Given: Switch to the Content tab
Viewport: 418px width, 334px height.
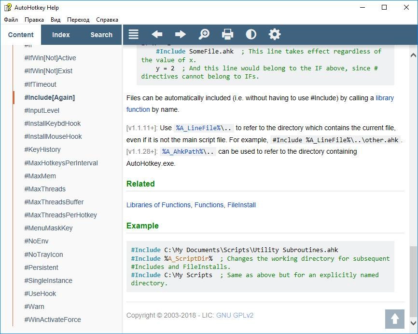Looking at the screenshot, I should click(21, 35).
